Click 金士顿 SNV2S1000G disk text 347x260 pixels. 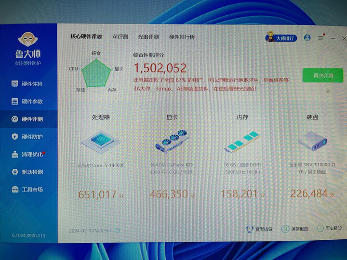pyautogui.click(x=312, y=168)
